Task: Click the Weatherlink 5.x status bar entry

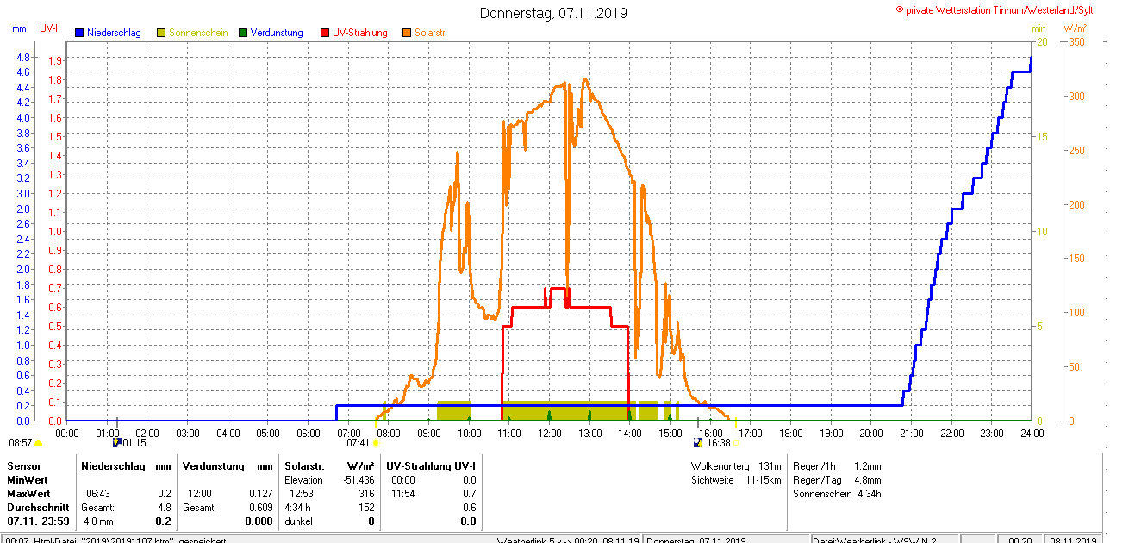Action: tap(568, 540)
